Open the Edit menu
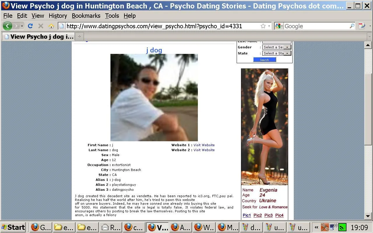 [22, 16]
